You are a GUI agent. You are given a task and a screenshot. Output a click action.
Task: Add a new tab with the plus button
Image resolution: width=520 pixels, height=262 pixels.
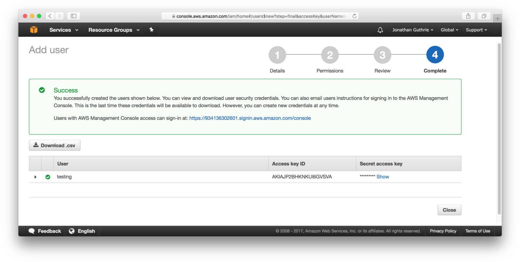497,19
